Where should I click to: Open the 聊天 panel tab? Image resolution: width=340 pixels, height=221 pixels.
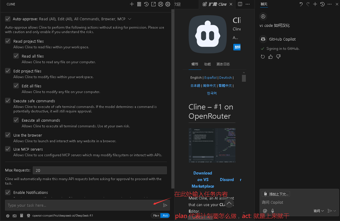click(x=264, y=4)
